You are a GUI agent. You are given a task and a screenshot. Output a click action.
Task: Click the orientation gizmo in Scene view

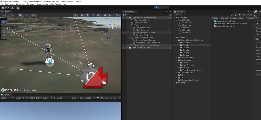pos(112,25)
